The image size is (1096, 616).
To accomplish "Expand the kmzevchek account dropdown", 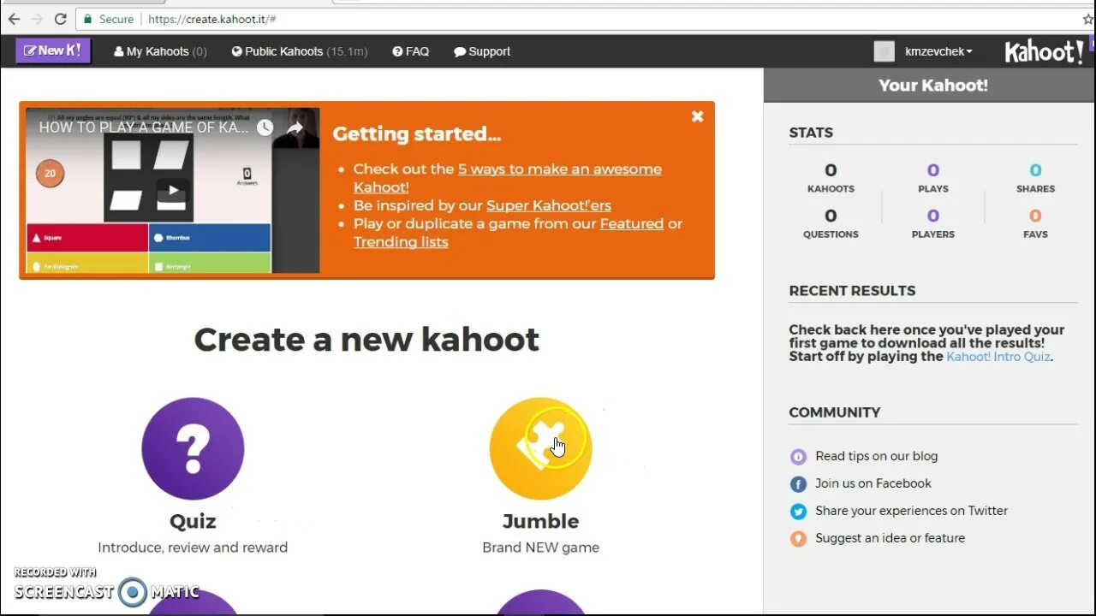I will point(938,51).
